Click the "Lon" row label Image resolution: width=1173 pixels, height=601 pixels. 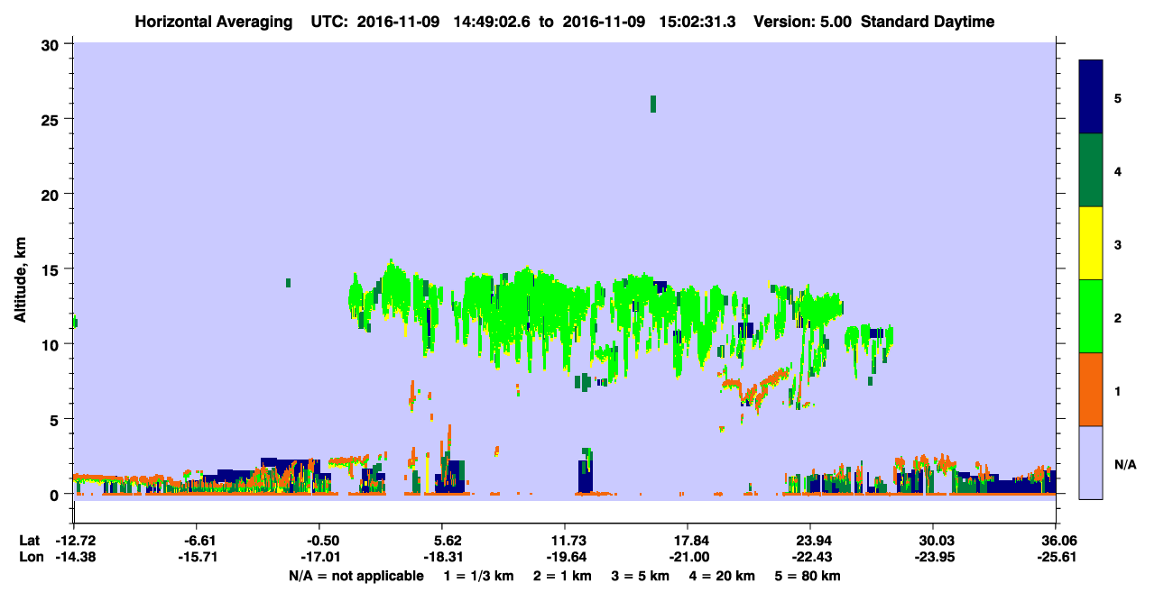pos(31,556)
